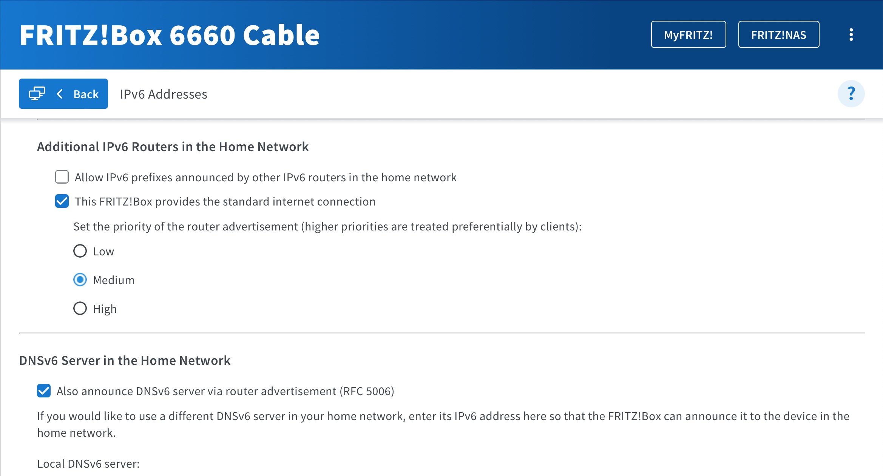This screenshot has width=883, height=476.
Task: Click the left chevron beside Back
Action: pos(60,94)
